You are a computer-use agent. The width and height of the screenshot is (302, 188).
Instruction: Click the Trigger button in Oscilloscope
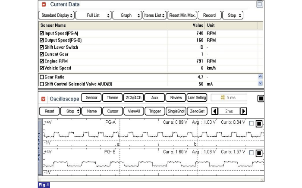pos(155,111)
